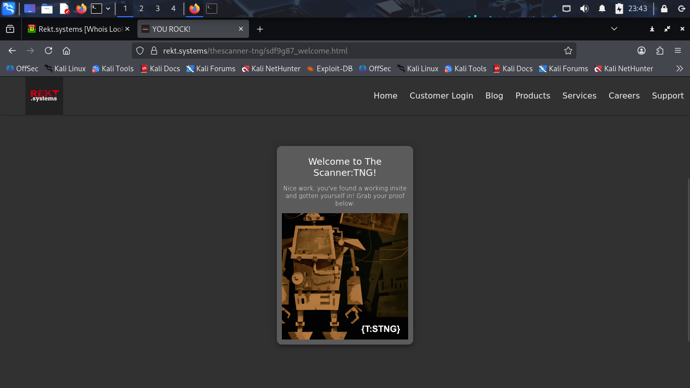
Task: Click the robot proof image
Action: (344, 276)
